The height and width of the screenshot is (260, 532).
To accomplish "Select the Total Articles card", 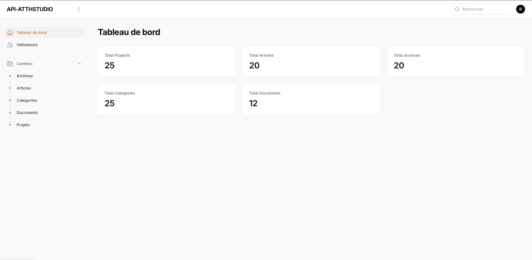I will point(311,61).
